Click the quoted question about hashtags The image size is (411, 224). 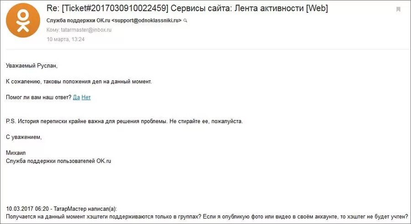(206, 216)
